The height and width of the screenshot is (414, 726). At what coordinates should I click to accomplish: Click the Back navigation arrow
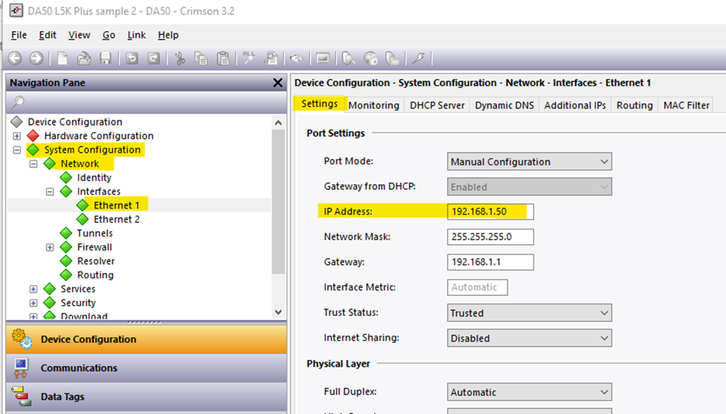pos(15,58)
